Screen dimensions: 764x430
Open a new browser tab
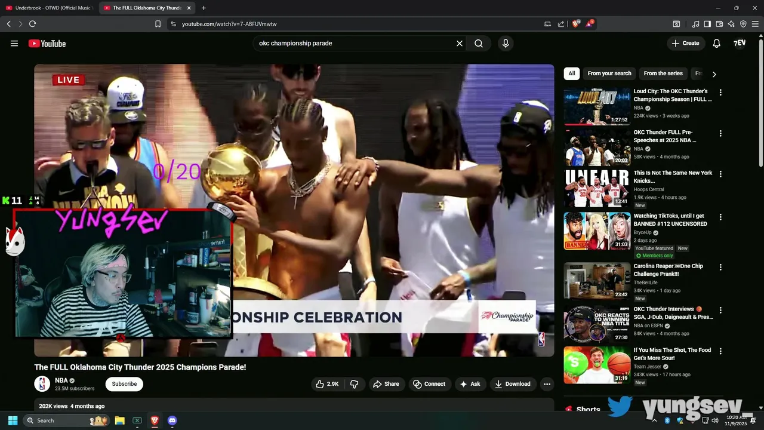pos(204,8)
